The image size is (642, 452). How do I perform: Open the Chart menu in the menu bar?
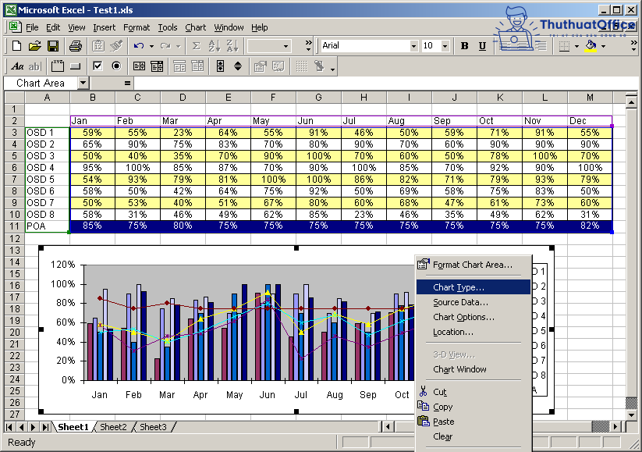pos(195,27)
